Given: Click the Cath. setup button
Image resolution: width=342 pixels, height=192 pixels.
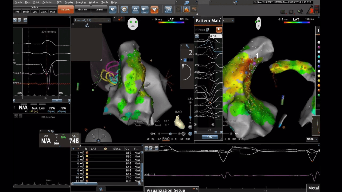Looking at the screenshot, I should coord(44,12).
